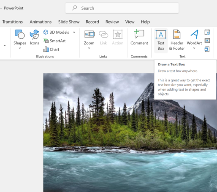
Task: Click inside the Search box
Action: coord(122,8)
